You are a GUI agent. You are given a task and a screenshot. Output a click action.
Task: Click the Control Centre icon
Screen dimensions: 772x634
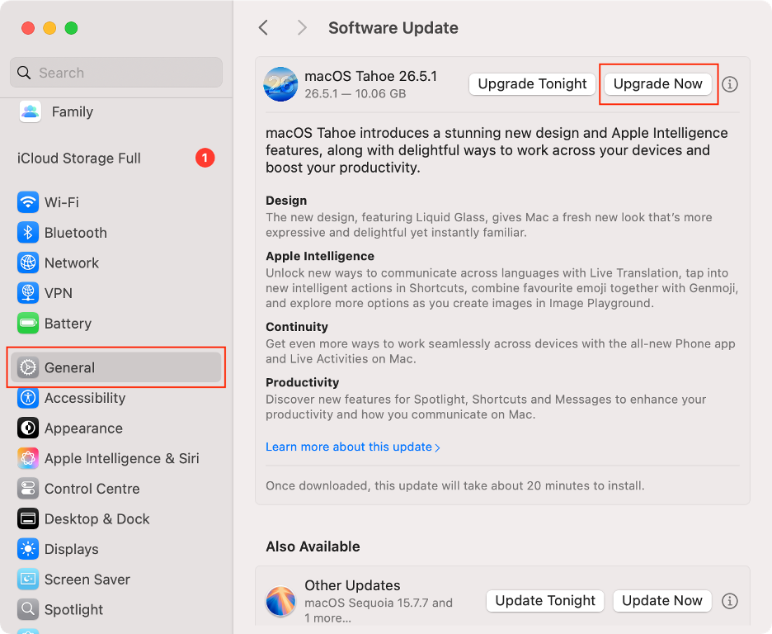point(28,489)
